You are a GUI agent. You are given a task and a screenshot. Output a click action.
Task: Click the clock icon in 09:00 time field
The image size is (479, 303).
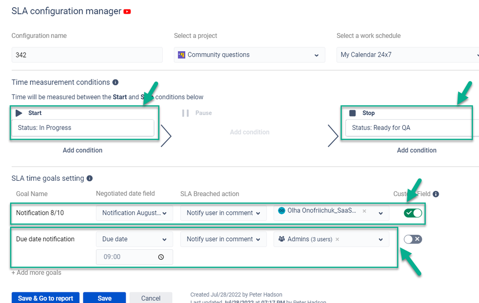[161, 257]
